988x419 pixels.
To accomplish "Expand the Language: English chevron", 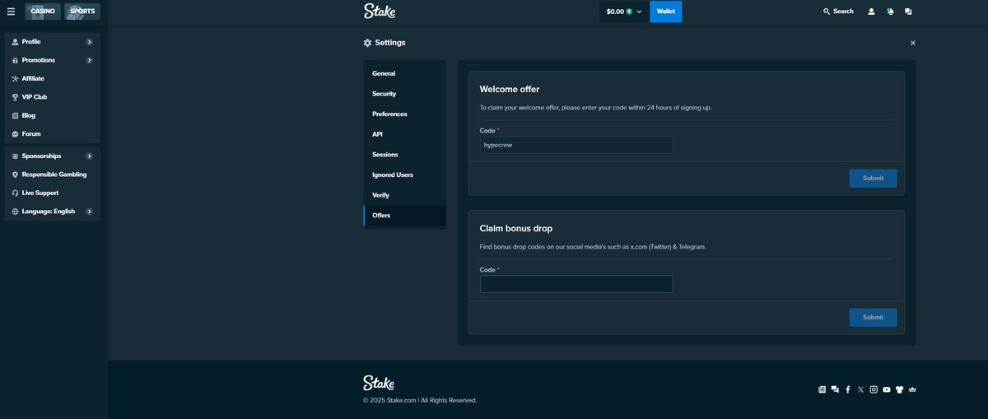I will (x=89, y=212).
